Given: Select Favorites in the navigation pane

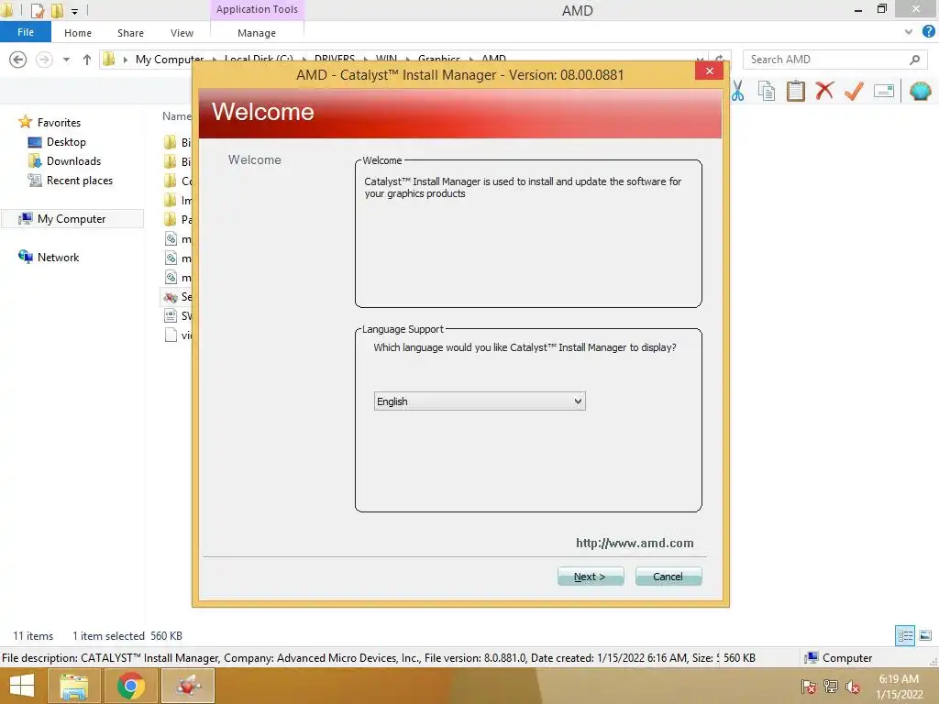Looking at the screenshot, I should click(59, 122).
